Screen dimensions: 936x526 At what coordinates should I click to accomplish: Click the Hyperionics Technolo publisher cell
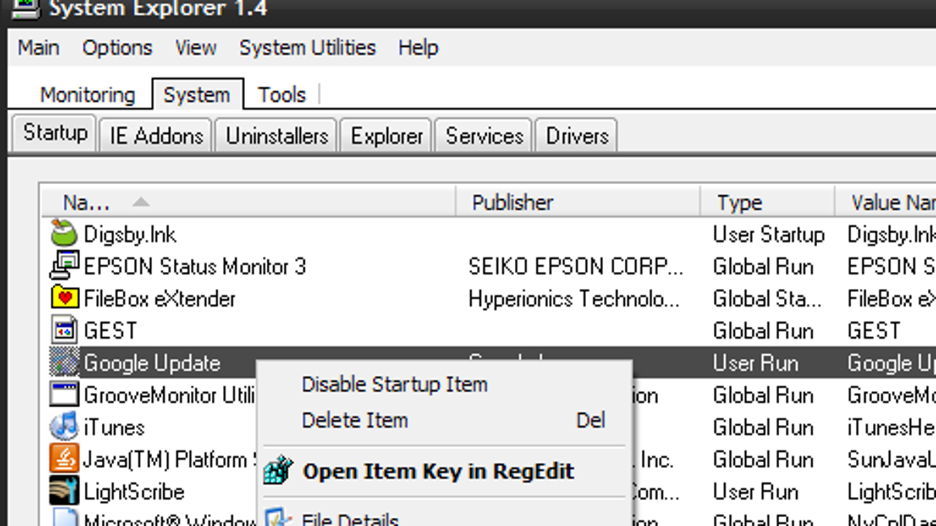click(x=574, y=299)
